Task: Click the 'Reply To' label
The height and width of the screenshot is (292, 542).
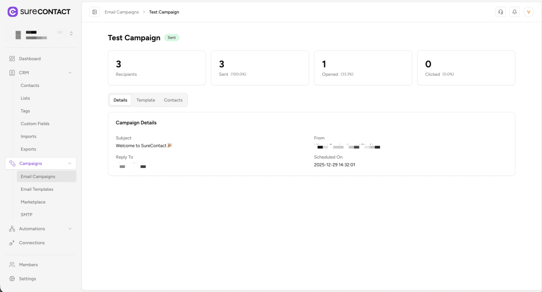Action: (124, 157)
